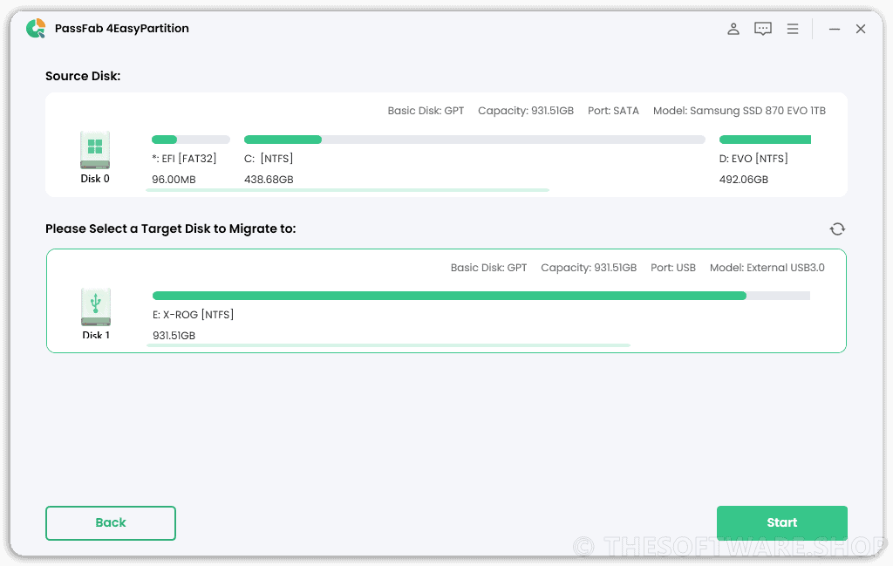The height and width of the screenshot is (566, 893).
Task: Click 'Please Select a Target Disk to Migrate to:' heading
Action: point(171,228)
